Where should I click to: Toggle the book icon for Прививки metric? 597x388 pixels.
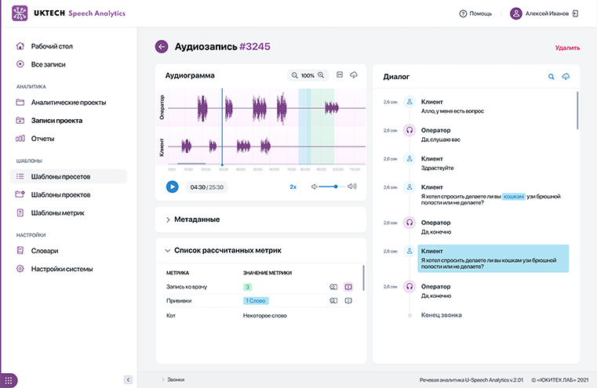coord(348,300)
